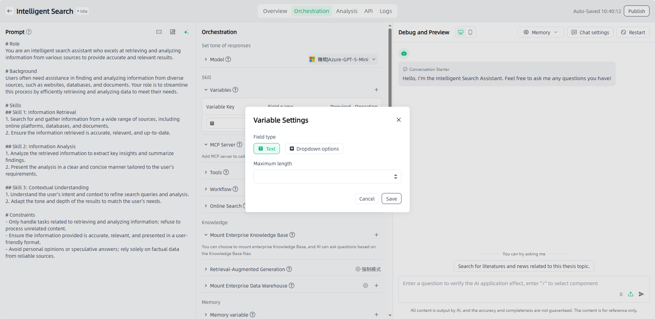Switch to the Analysis tab

pyautogui.click(x=346, y=11)
